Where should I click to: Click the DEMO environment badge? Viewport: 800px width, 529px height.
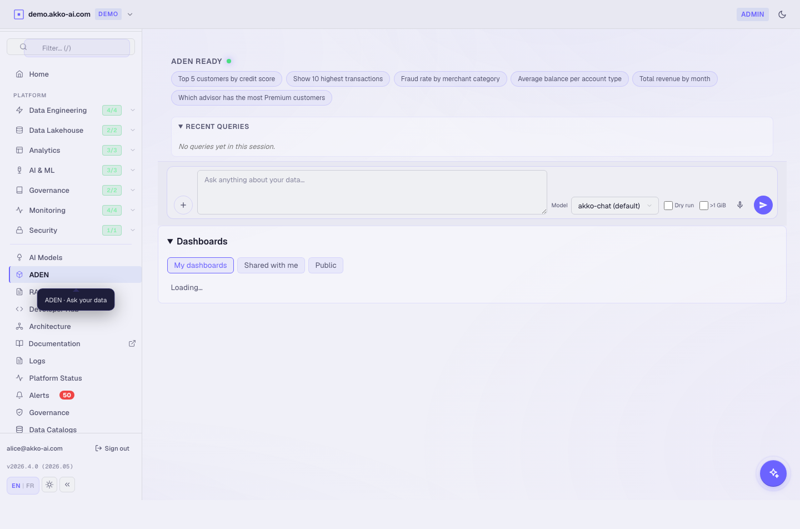(x=108, y=14)
